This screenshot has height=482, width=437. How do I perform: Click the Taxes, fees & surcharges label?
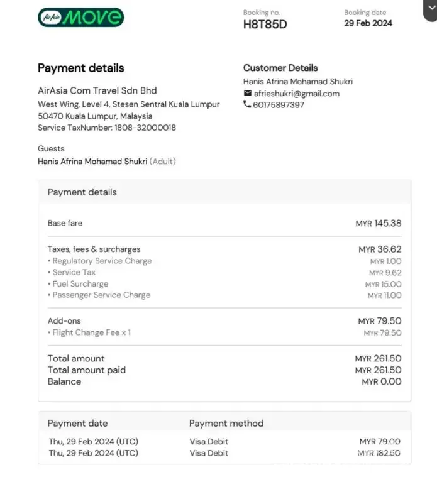pos(94,249)
